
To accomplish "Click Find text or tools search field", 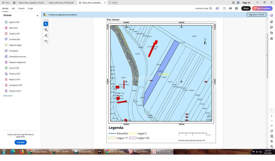I will coord(203,9).
